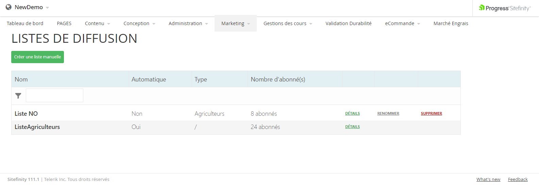Expand the Conception menu

139,23
